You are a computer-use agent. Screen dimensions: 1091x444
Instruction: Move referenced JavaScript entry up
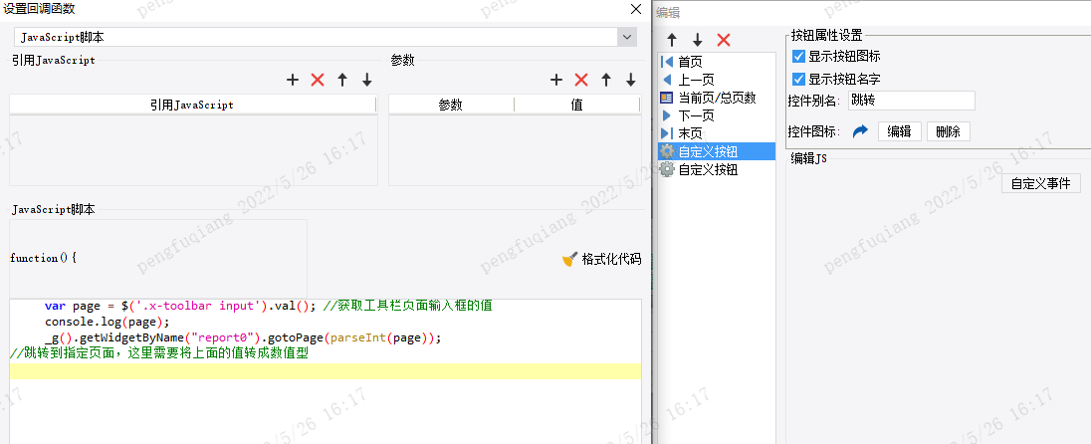pyautogui.click(x=341, y=80)
